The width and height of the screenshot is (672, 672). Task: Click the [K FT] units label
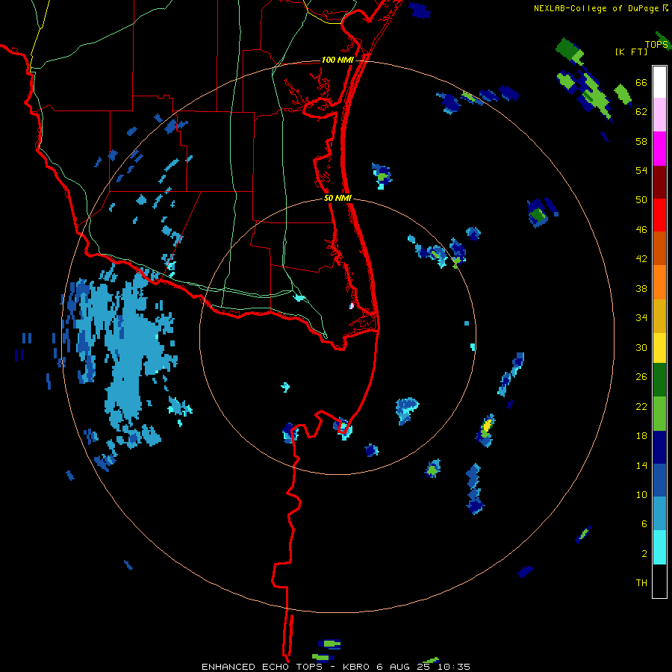click(631, 52)
